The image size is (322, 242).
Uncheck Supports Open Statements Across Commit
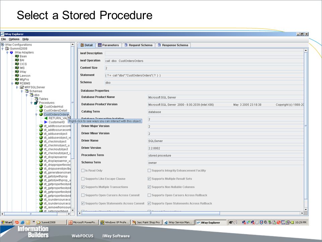(x=83, y=204)
